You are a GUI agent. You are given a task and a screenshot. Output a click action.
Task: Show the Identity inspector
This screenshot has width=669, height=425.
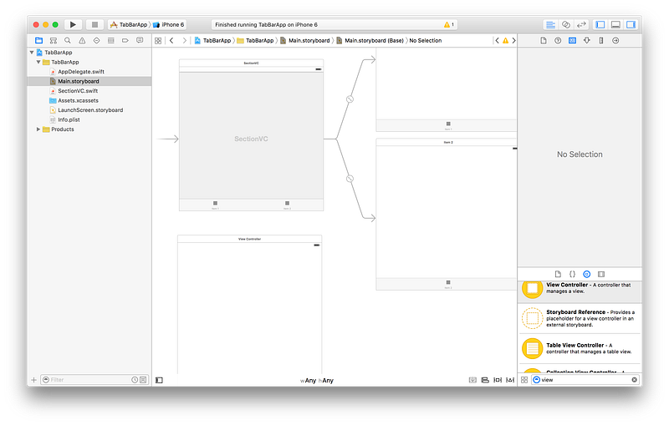click(x=572, y=40)
